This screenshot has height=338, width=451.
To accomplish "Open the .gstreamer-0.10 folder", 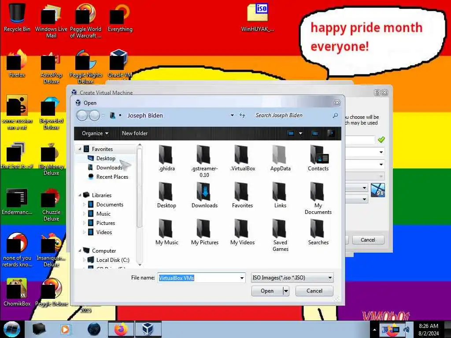I will [x=204, y=161].
